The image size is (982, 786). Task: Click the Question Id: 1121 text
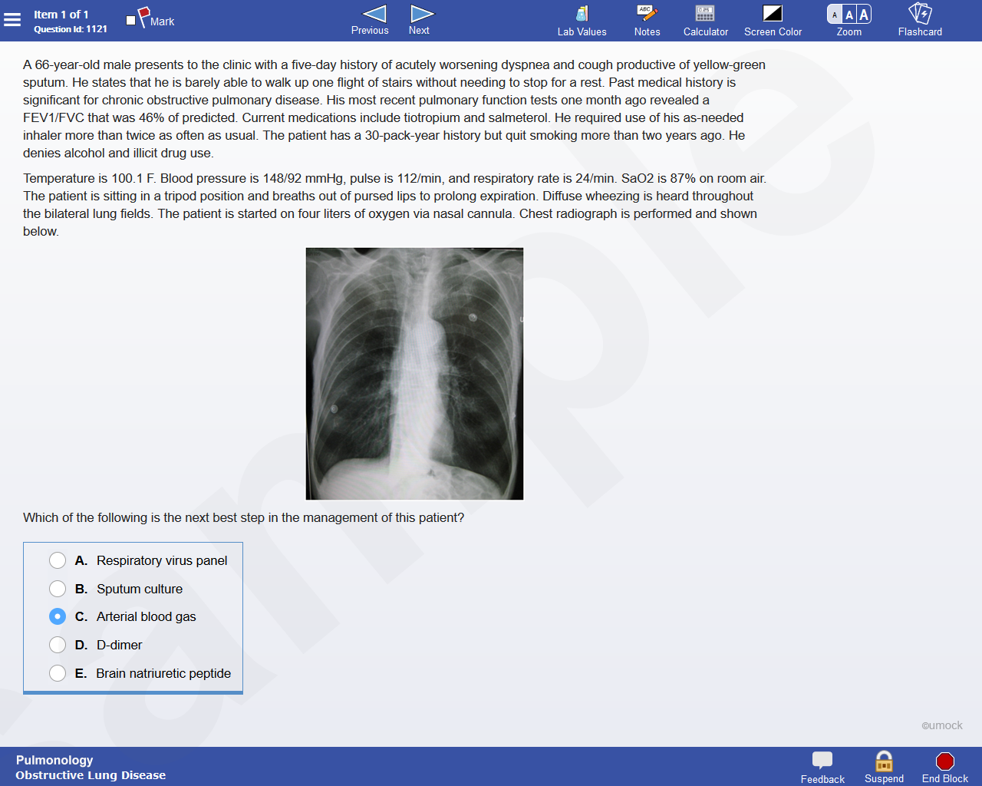(71, 29)
